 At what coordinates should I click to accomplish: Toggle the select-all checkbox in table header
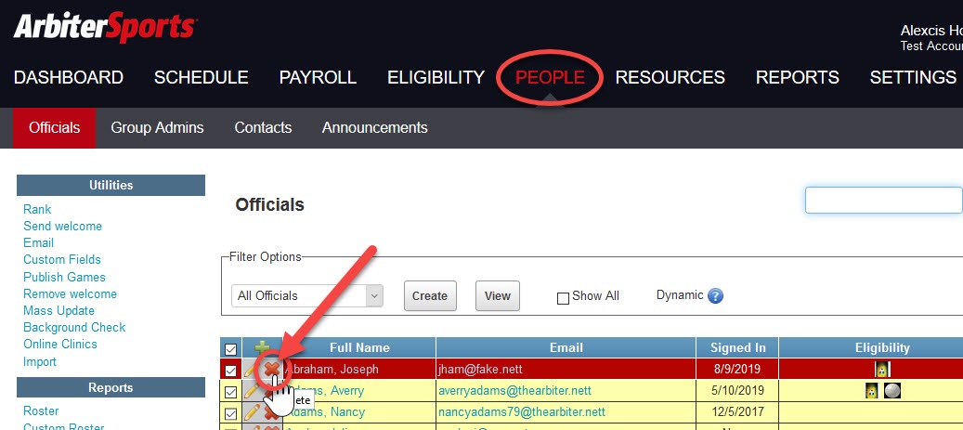pyautogui.click(x=230, y=348)
